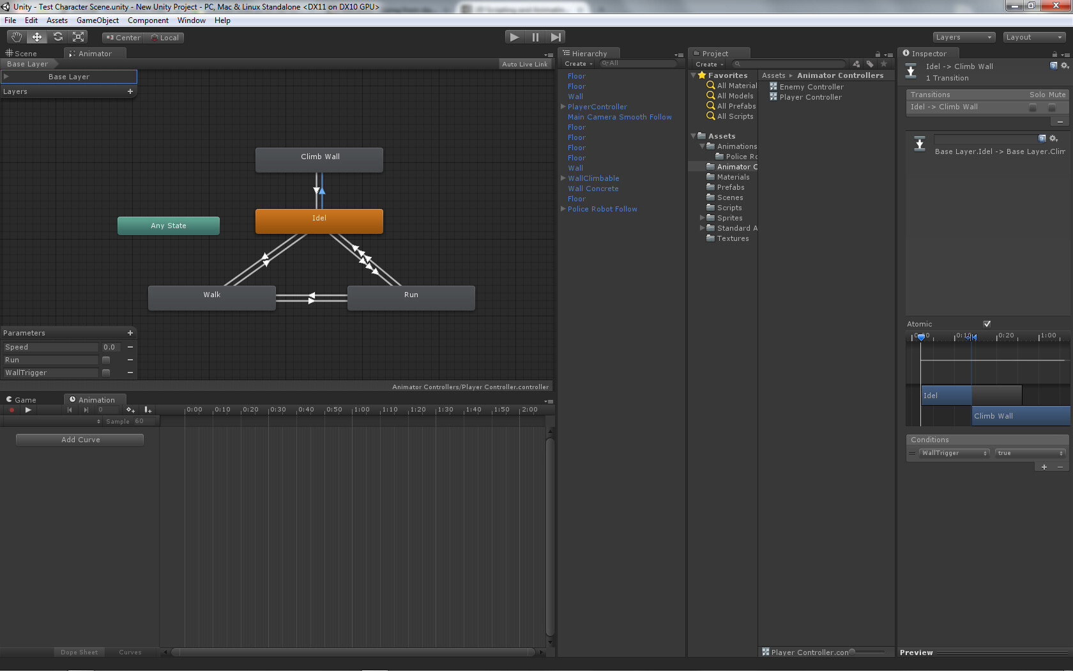This screenshot has height=671, width=1073.
Task: Collapse the Animations folder in Project panel
Action: pos(701,146)
